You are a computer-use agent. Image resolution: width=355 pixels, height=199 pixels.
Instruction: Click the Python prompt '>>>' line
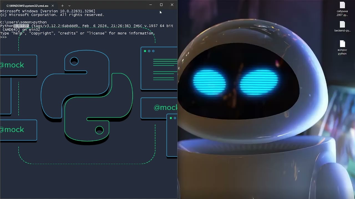[3, 37]
